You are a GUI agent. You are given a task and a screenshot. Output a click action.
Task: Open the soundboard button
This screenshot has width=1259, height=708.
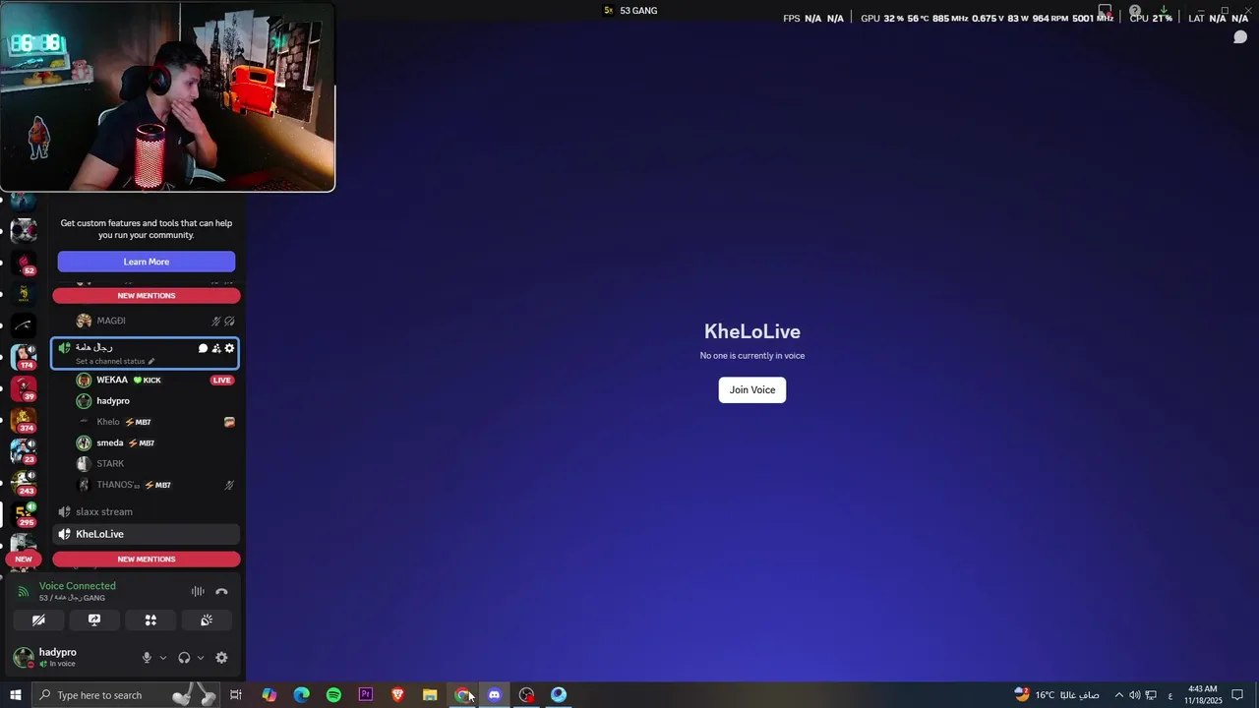pos(207,620)
